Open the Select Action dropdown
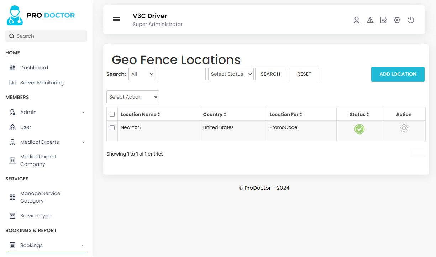This screenshot has width=436, height=257. [133, 96]
